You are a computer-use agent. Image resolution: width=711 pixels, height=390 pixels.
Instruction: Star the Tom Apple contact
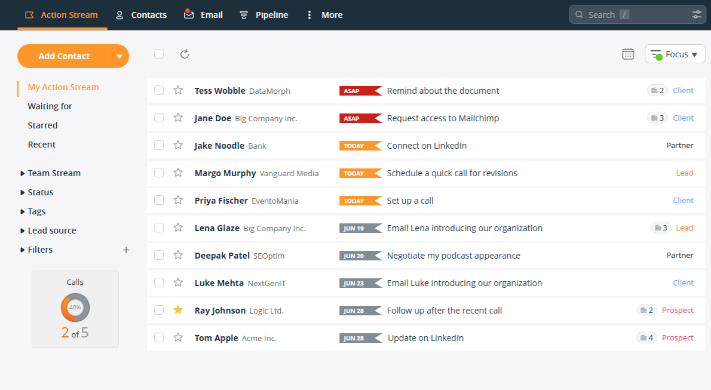click(178, 337)
